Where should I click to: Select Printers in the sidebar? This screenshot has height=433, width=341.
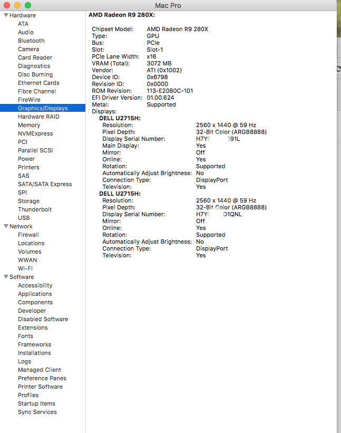coord(28,167)
